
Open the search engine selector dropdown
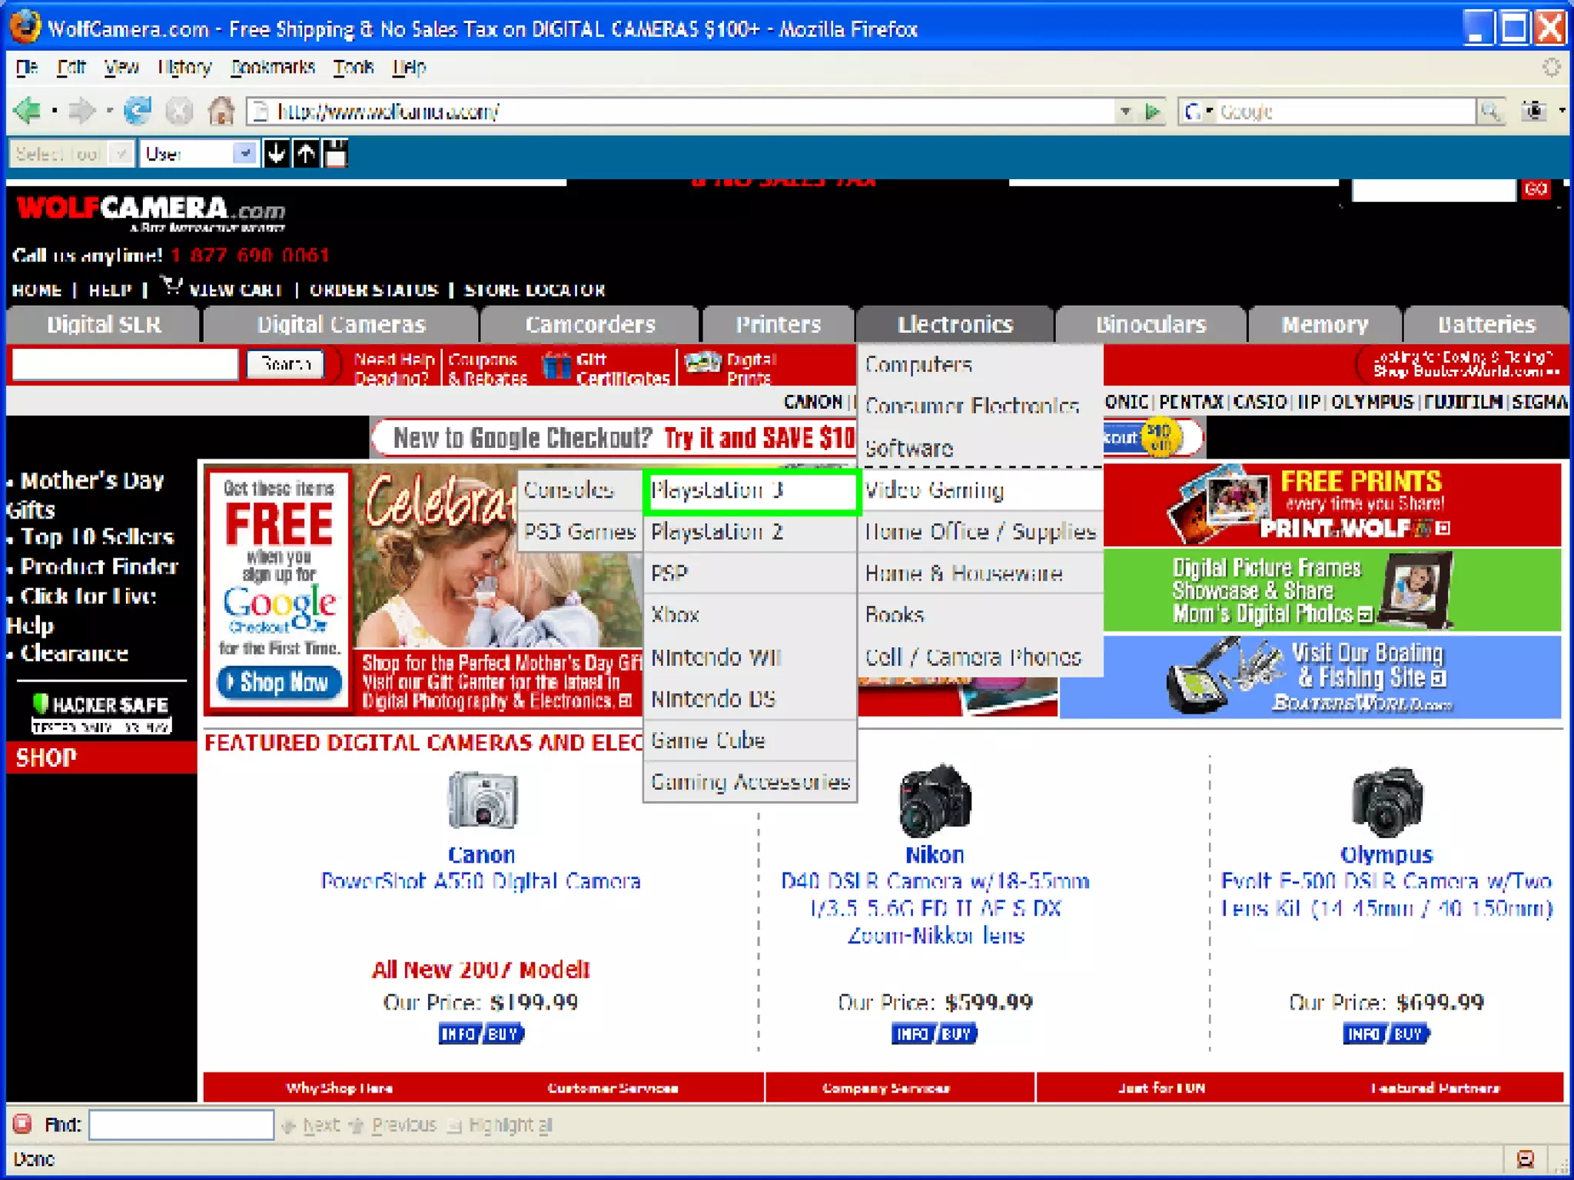tap(1198, 112)
